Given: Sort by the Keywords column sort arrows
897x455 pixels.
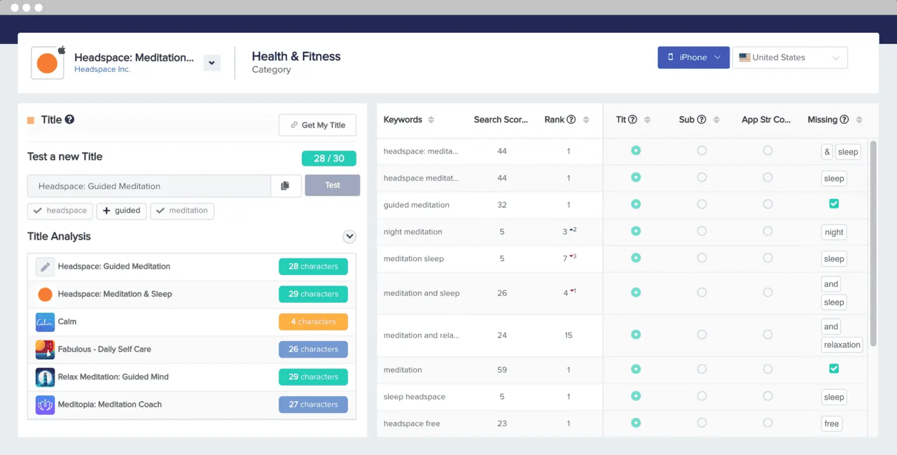Looking at the screenshot, I should (431, 120).
